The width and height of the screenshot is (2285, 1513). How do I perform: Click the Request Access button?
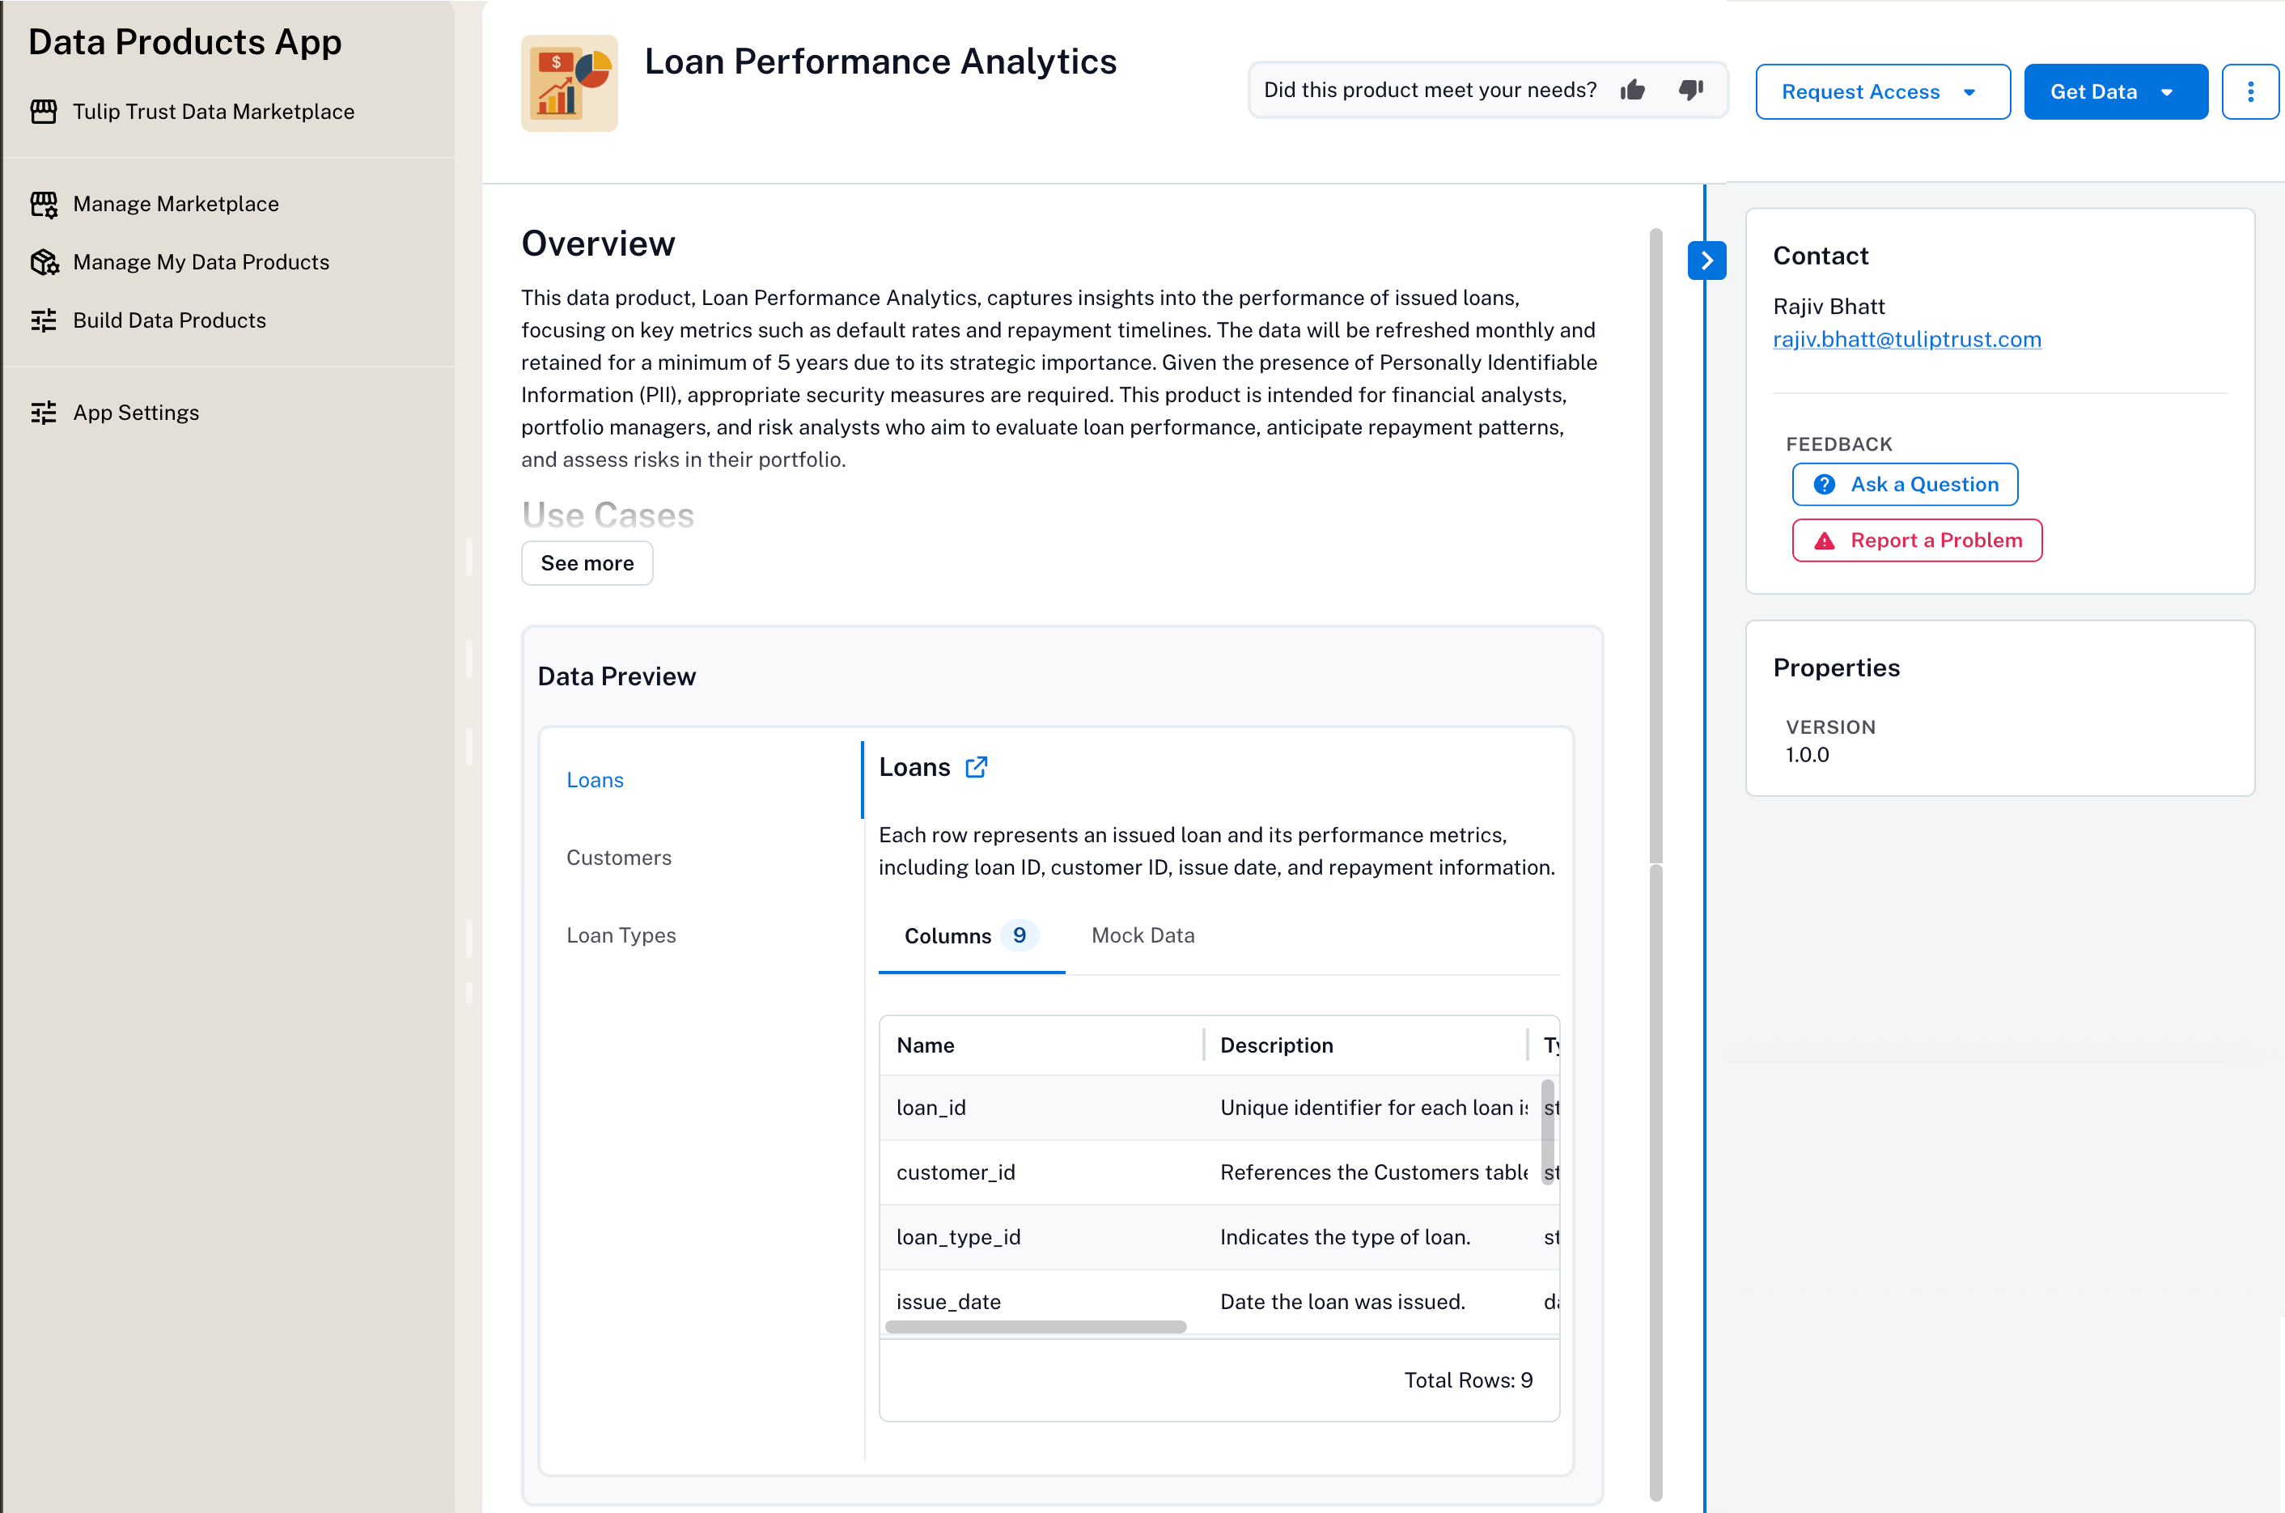pos(1882,91)
